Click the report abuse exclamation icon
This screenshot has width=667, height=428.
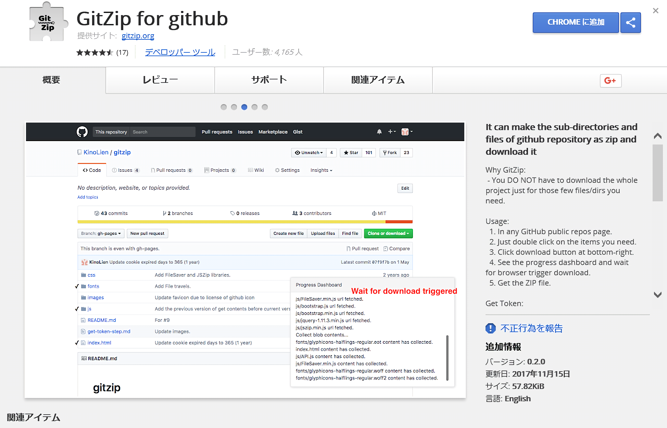coord(490,328)
